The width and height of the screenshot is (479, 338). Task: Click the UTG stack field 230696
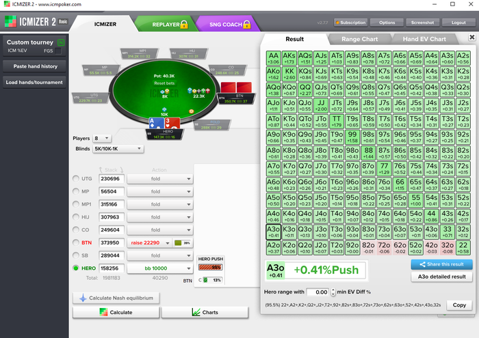[112, 179]
